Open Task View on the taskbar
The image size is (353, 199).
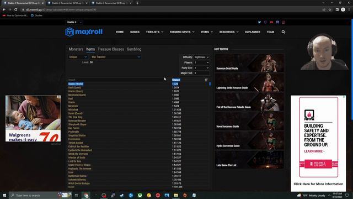point(77,195)
